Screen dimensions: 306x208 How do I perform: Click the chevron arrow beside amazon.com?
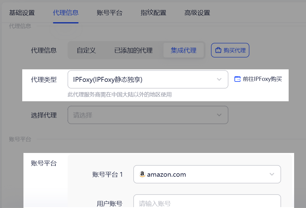pos(272,174)
